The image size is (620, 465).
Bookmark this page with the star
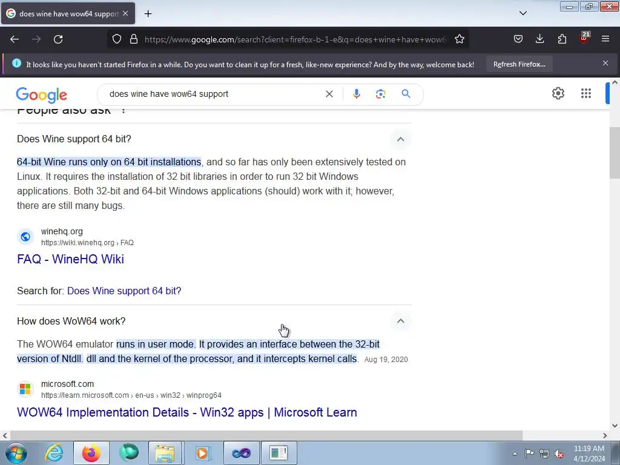[x=459, y=39]
